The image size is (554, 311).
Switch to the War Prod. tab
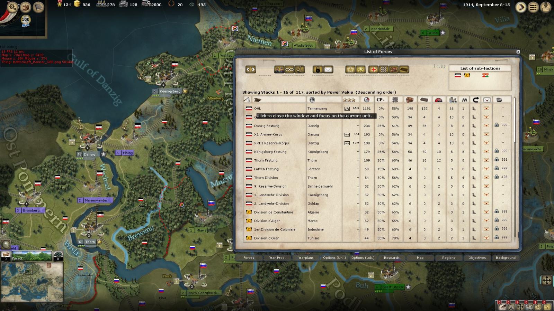click(x=277, y=258)
